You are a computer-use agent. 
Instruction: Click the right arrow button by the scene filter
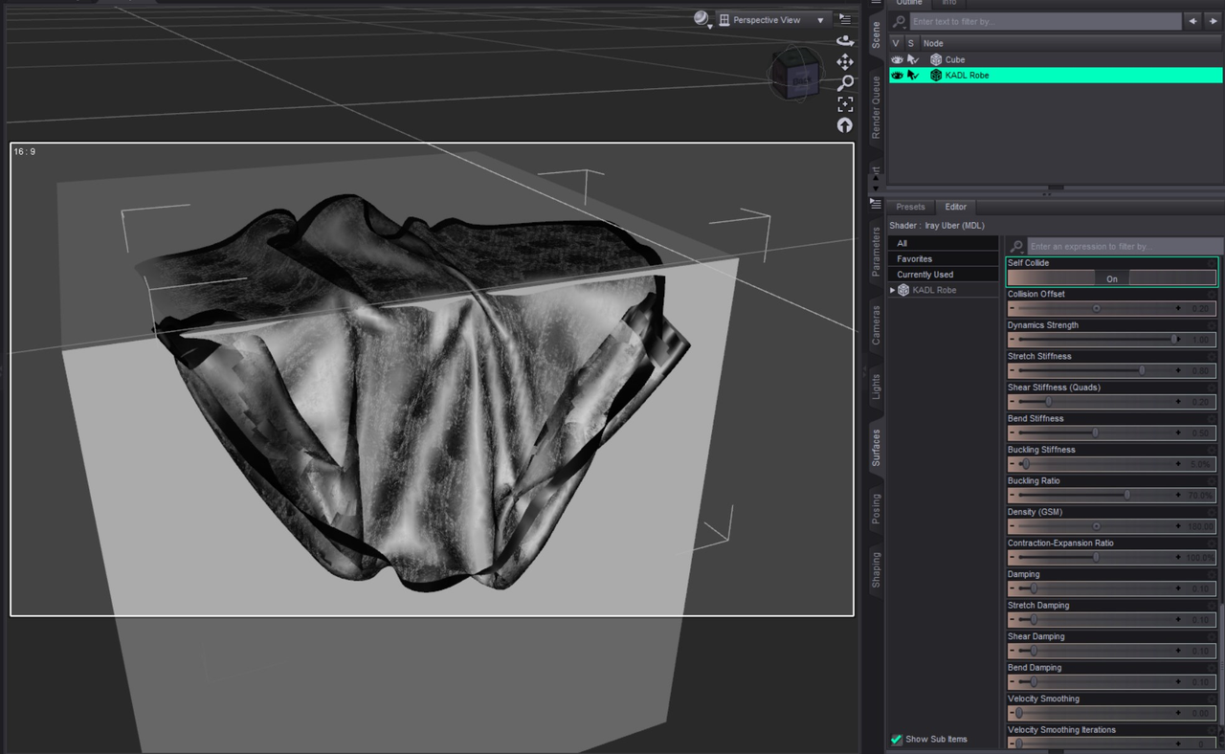pos(1213,21)
